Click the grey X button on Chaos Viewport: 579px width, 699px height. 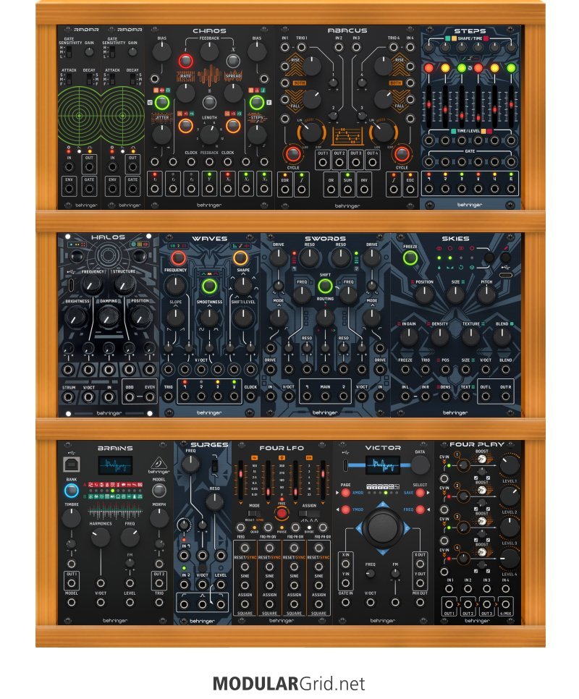click(x=232, y=61)
